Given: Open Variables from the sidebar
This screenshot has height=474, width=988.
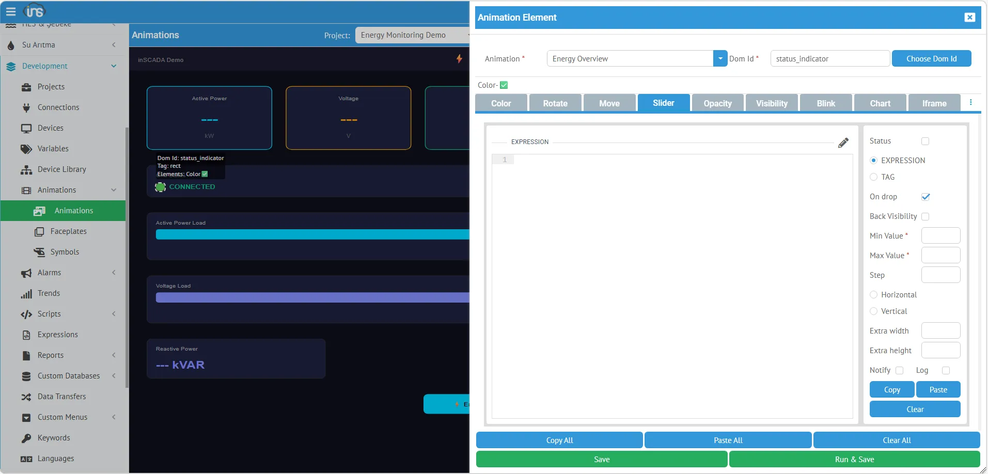Looking at the screenshot, I should pyautogui.click(x=53, y=148).
